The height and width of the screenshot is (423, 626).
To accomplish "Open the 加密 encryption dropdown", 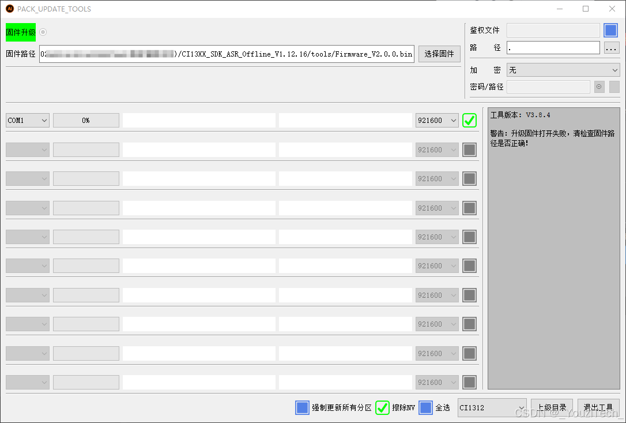I will 563,70.
